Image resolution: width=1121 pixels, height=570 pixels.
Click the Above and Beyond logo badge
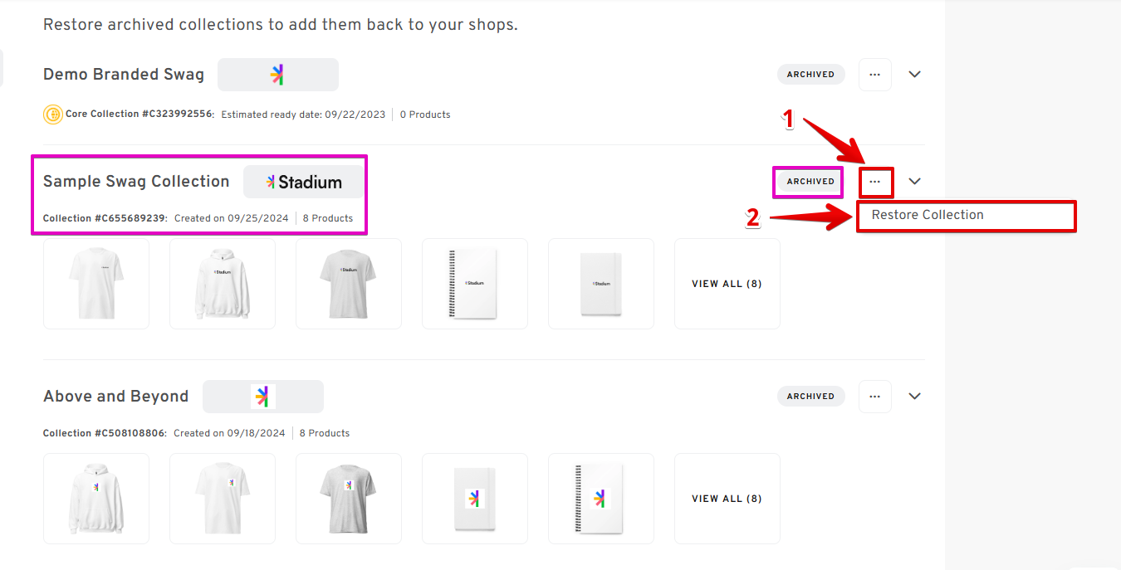click(x=262, y=397)
